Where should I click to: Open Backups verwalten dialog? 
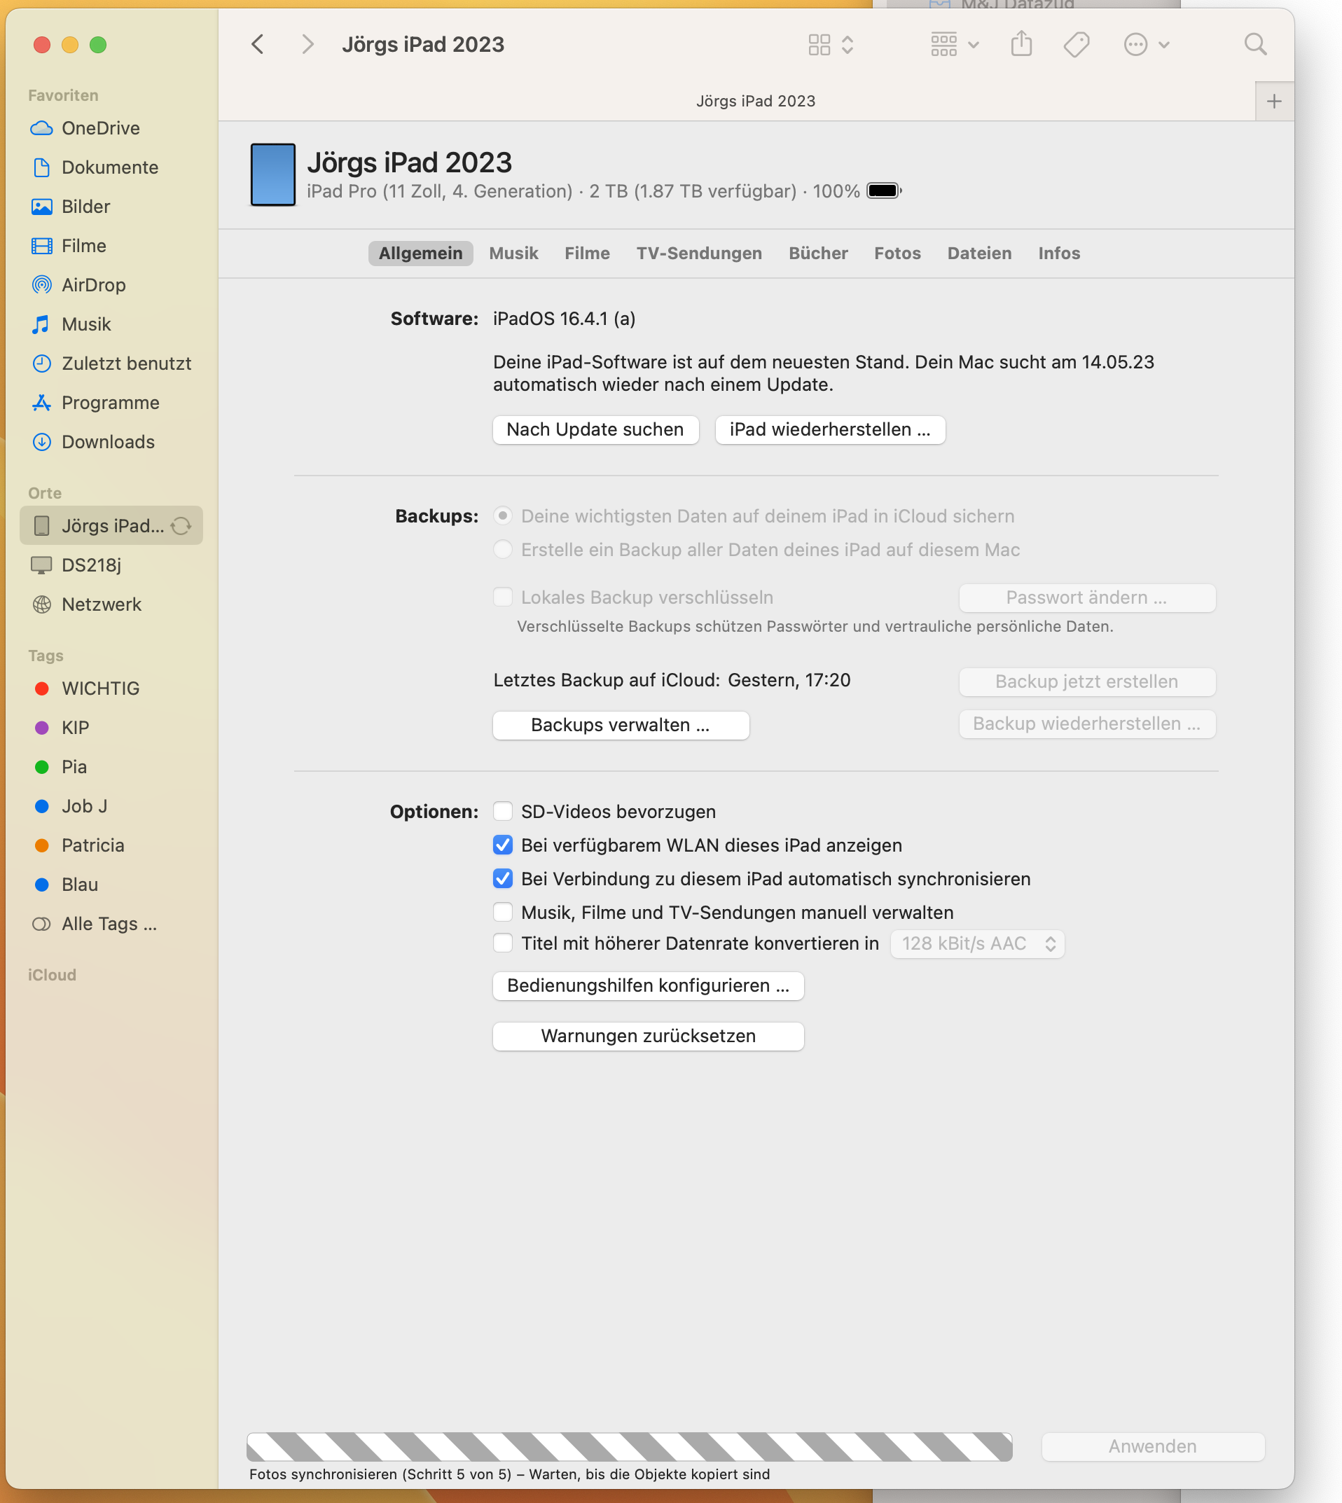(x=620, y=726)
